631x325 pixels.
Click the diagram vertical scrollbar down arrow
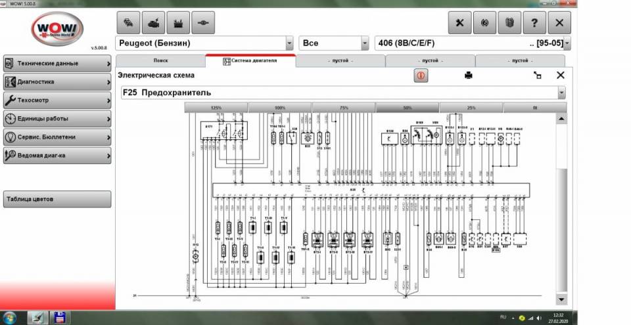pyautogui.click(x=561, y=299)
